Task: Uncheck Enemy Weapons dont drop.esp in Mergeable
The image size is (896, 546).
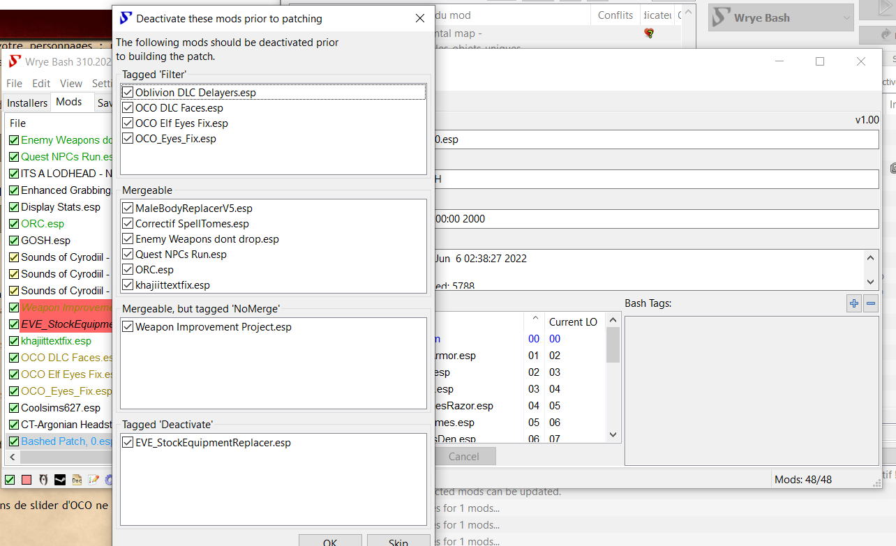Action: pos(128,239)
